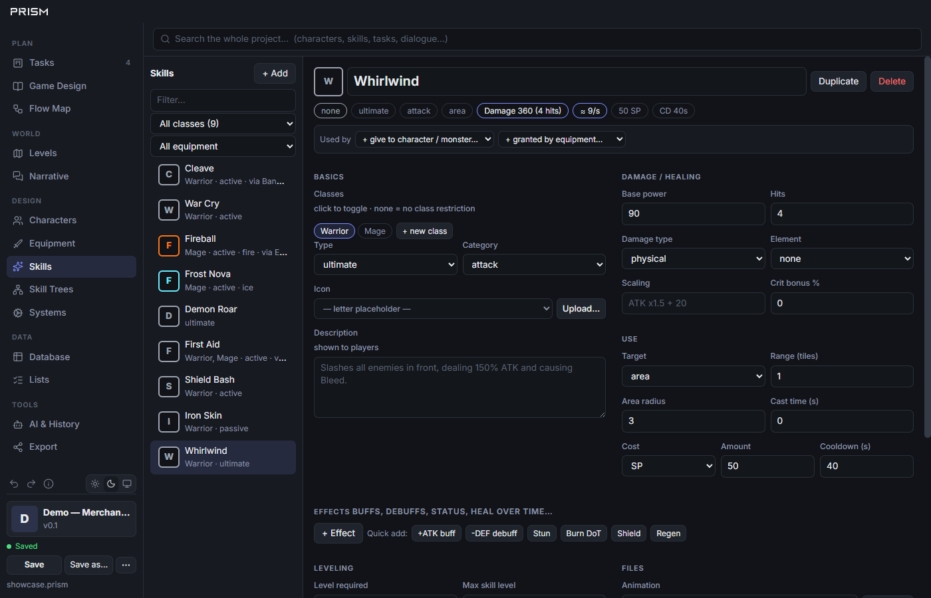Image resolution: width=931 pixels, height=598 pixels.
Task: Open the All equipment filter dropdown
Action: tap(223, 146)
